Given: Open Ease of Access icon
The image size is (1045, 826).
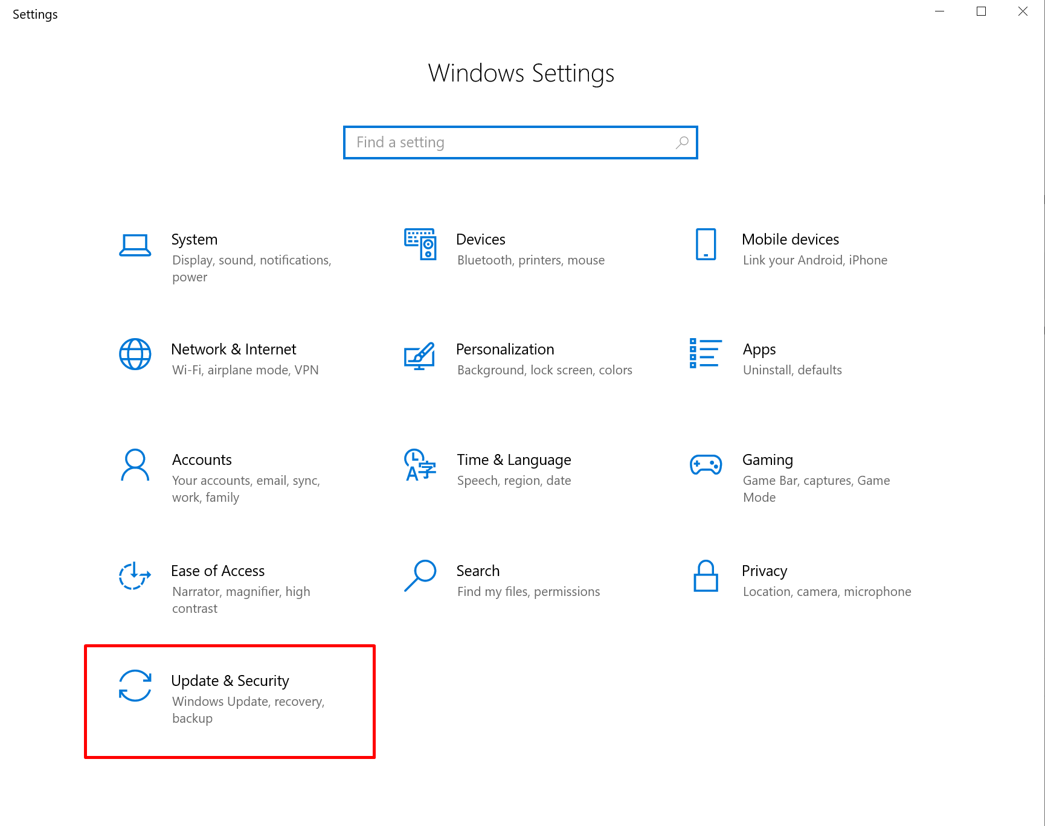Looking at the screenshot, I should pyautogui.click(x=135, y=575).
